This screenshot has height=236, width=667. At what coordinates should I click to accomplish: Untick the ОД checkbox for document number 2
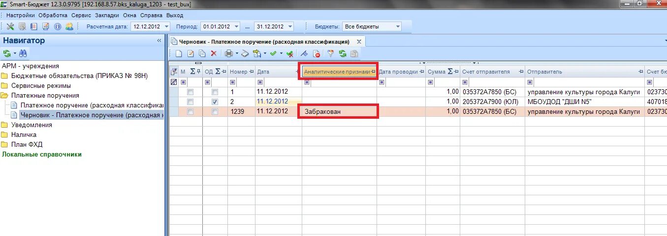pos(215,102)
